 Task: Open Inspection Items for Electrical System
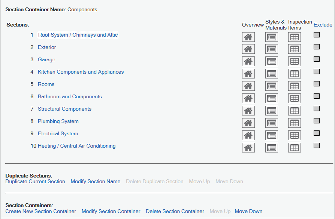pyautogui.click(x=295, y=136)
